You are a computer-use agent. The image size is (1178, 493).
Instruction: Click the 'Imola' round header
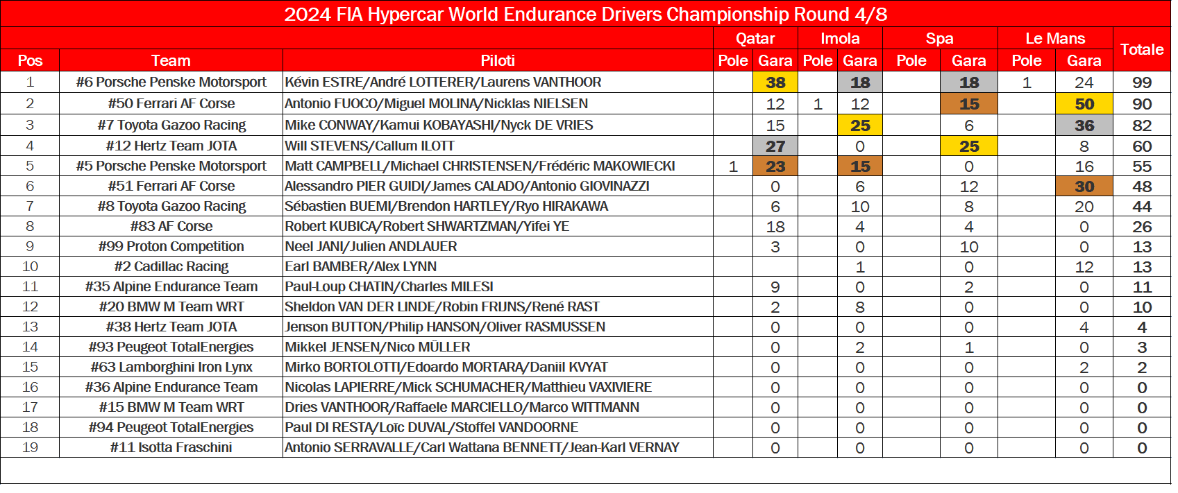(x=839, y=39)
